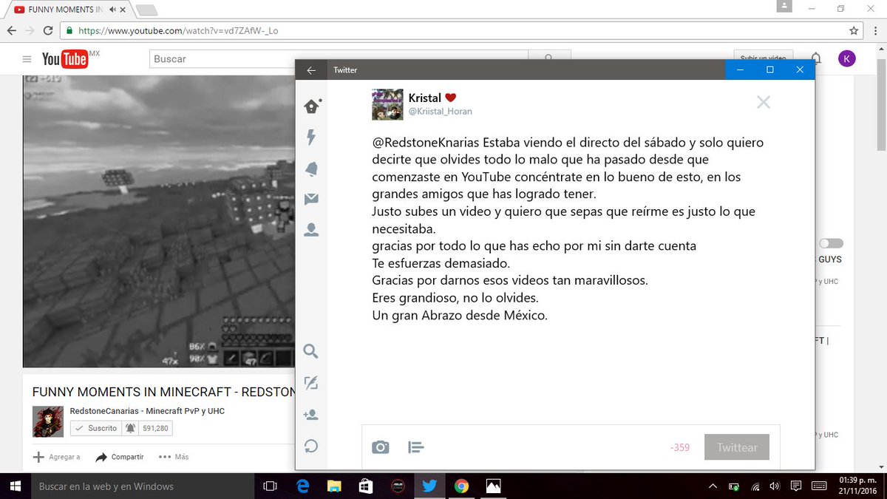Click the YouTube logo
The width and height of the screenshot is (887, 499).
65,59
